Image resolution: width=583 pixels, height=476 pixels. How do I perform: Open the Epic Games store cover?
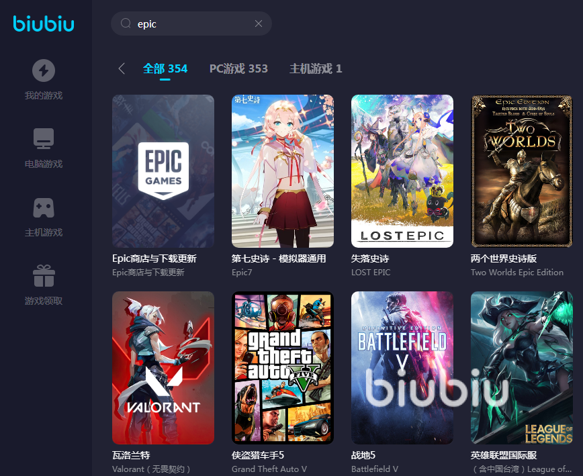(163, 171)
